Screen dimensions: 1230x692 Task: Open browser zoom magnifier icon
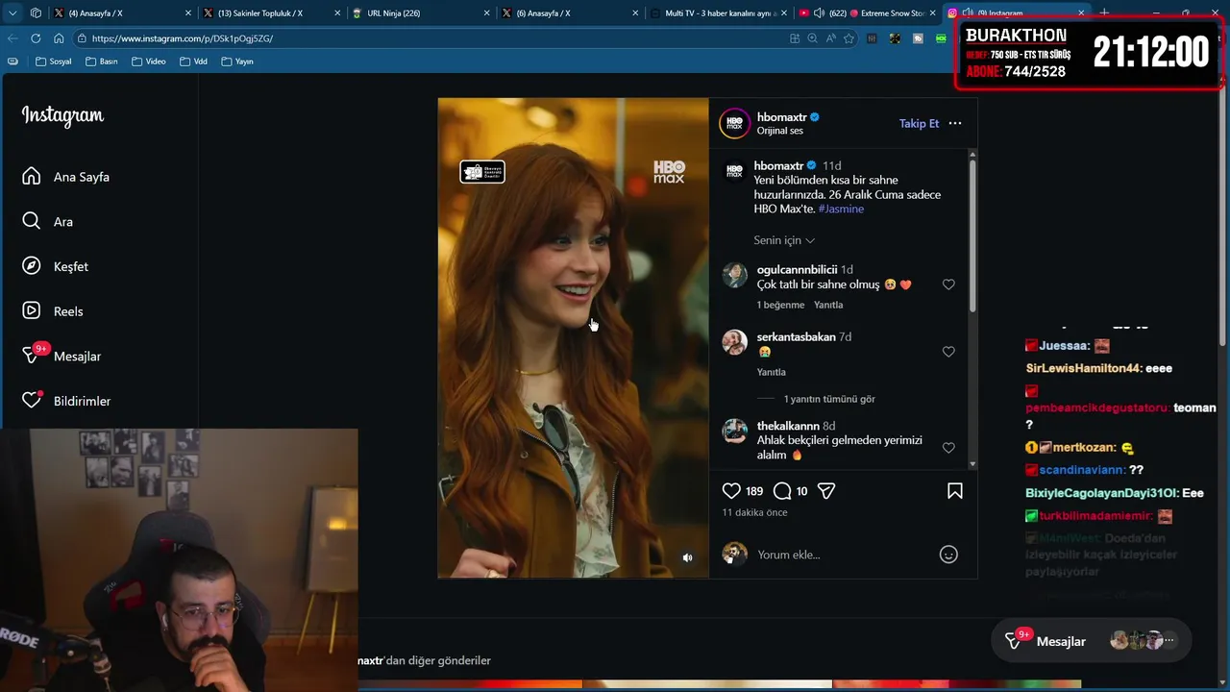point(813,38)
